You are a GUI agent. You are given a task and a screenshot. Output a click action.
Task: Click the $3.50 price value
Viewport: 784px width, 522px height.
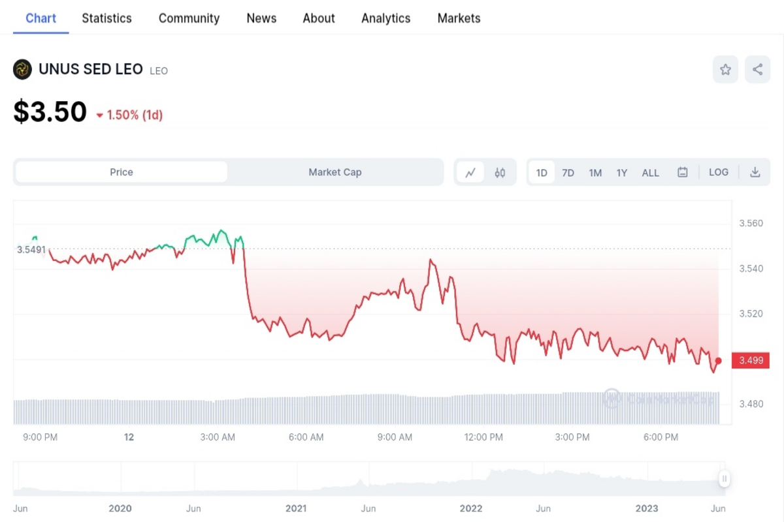(50, 112)
